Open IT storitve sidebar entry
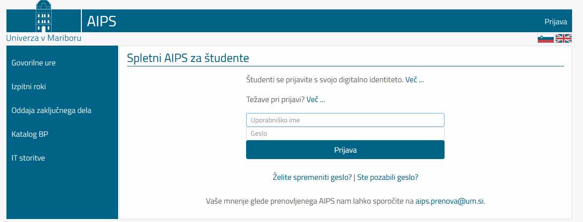This screenshot has width=583, height=222. coord(28,158)
